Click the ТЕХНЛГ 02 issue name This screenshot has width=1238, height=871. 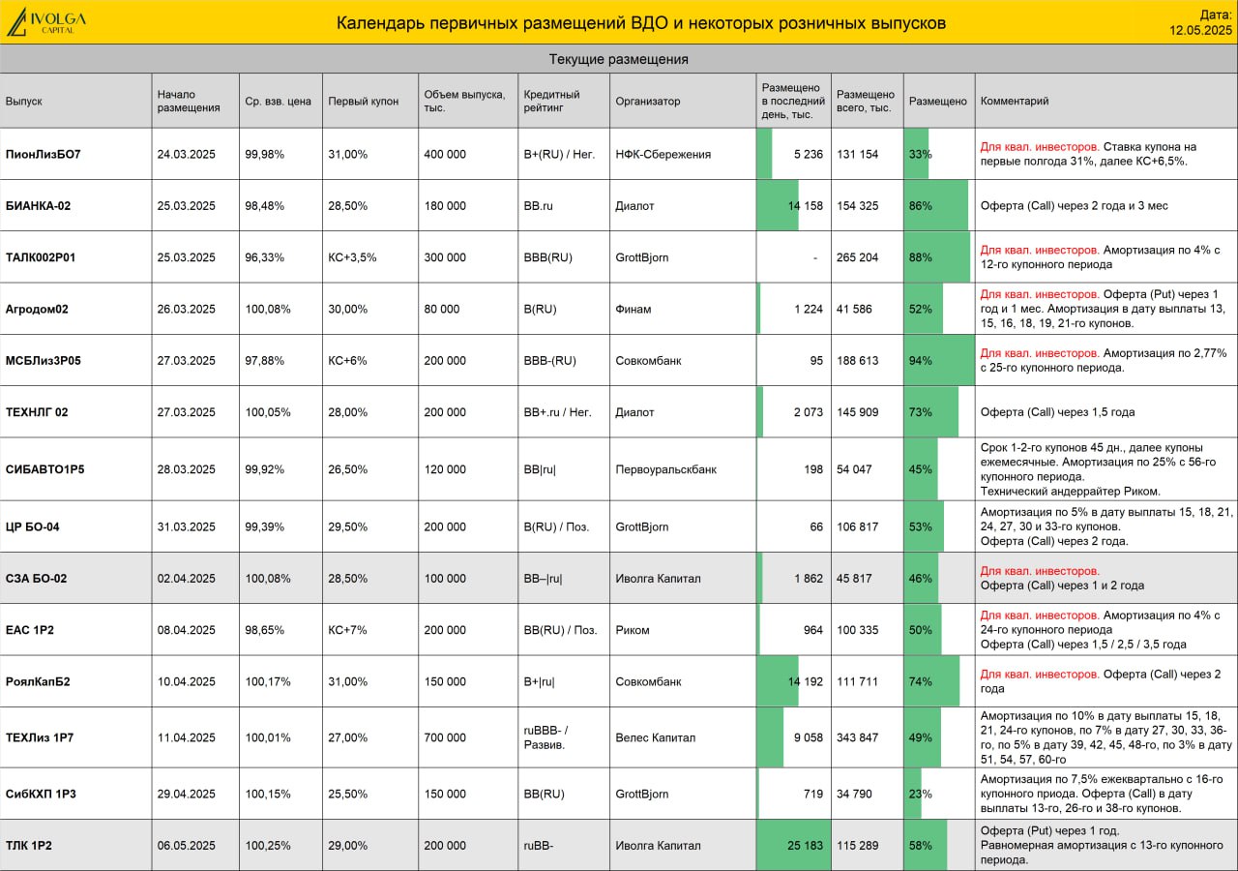pyautogui.click(x=37, y=411)
